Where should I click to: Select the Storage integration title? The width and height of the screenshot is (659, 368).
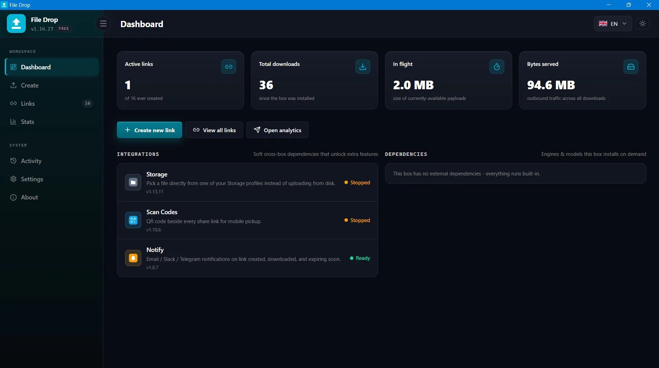[157, 174]
